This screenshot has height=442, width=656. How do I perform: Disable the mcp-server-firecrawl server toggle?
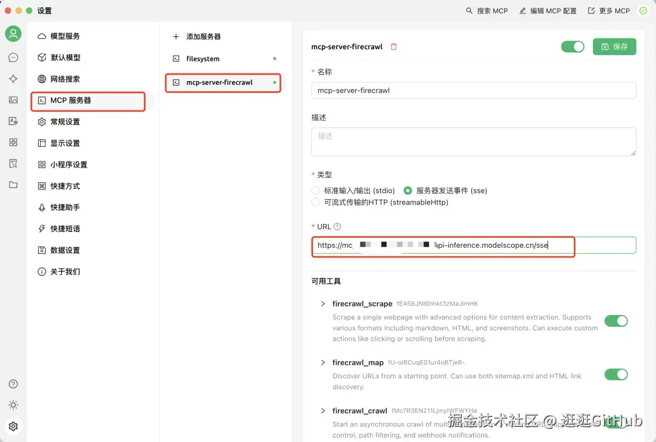tap(573, 46)
